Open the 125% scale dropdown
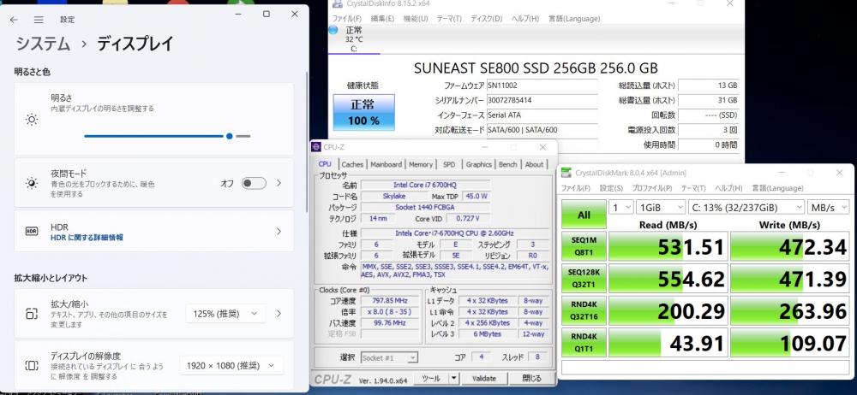Image resolution: width=857 pixels, height=395 pixels. (225, 313)
